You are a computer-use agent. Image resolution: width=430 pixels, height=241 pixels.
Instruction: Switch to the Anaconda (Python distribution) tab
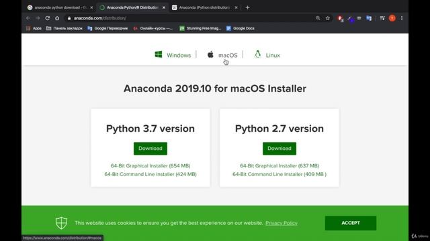pyautogui.click(x=204, y=7)
